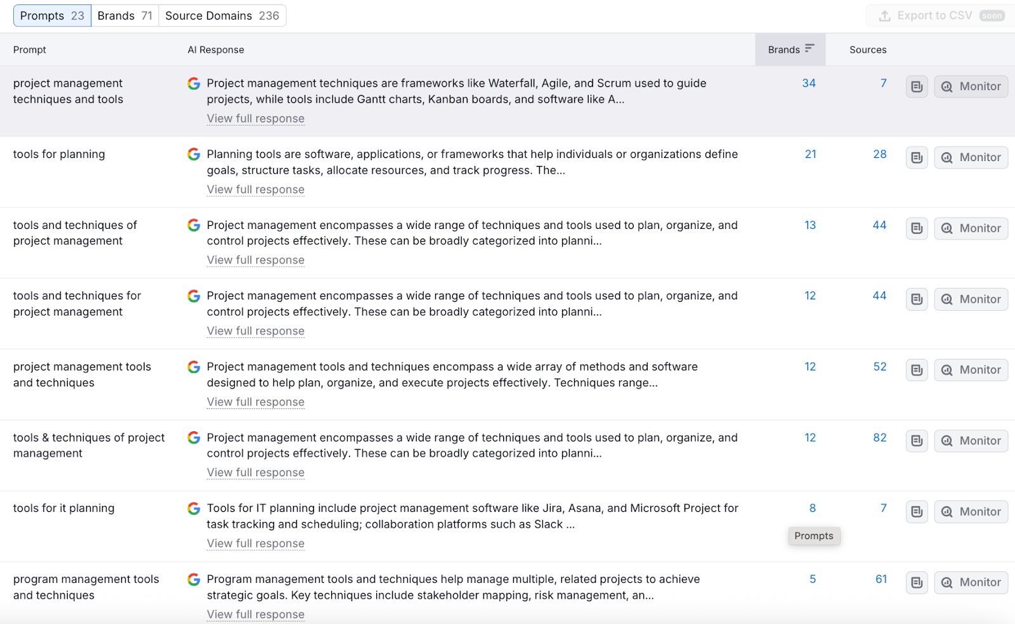The image size is (1015, 624).
Task: Click the Google icon on the 'program management tools' row
Action: click(x=193, y=579)
